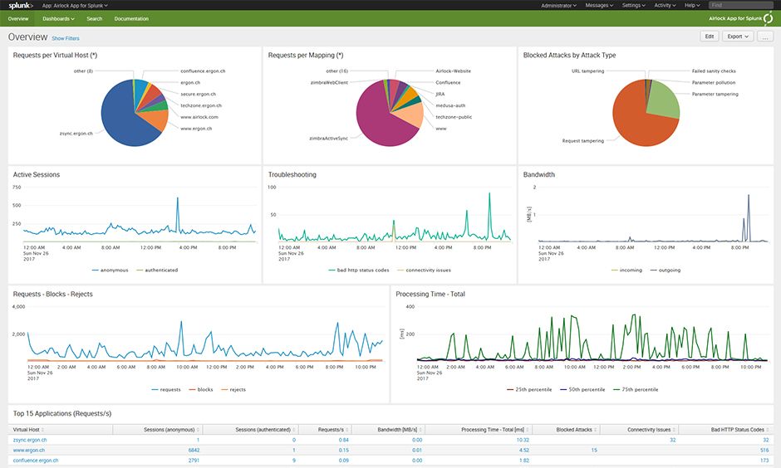Click the 6842 anonymous sessions cell
This screenshot has height=468, width=781.
point(194,450)
